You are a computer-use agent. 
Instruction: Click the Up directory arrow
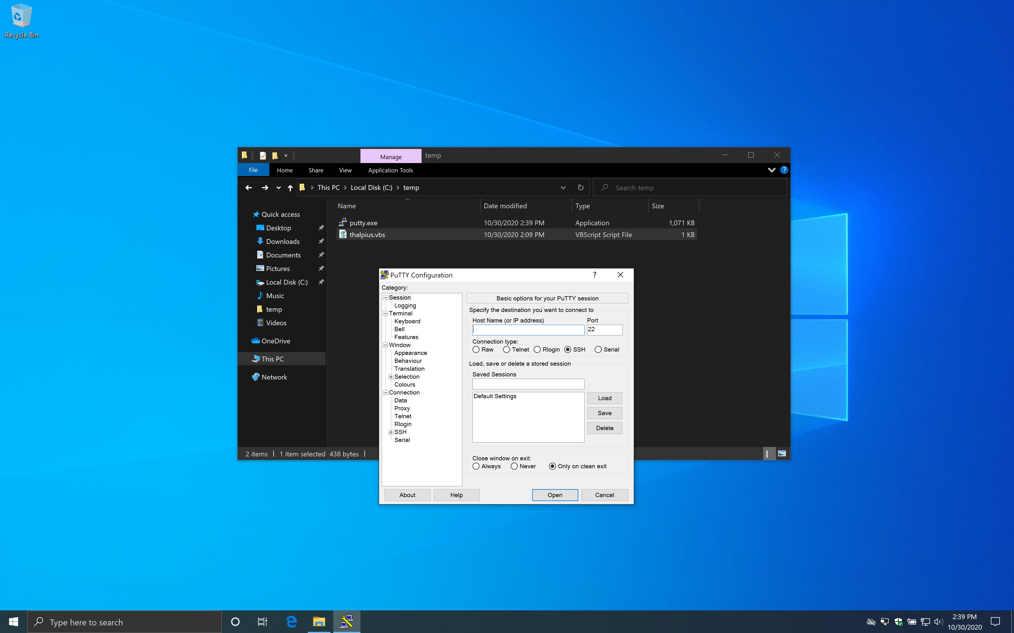tap(290, 188)
